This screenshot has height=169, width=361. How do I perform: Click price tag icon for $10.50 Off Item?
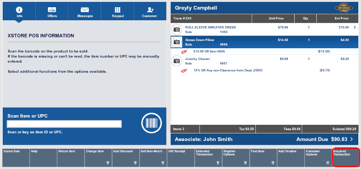click(x=184, y=51)
